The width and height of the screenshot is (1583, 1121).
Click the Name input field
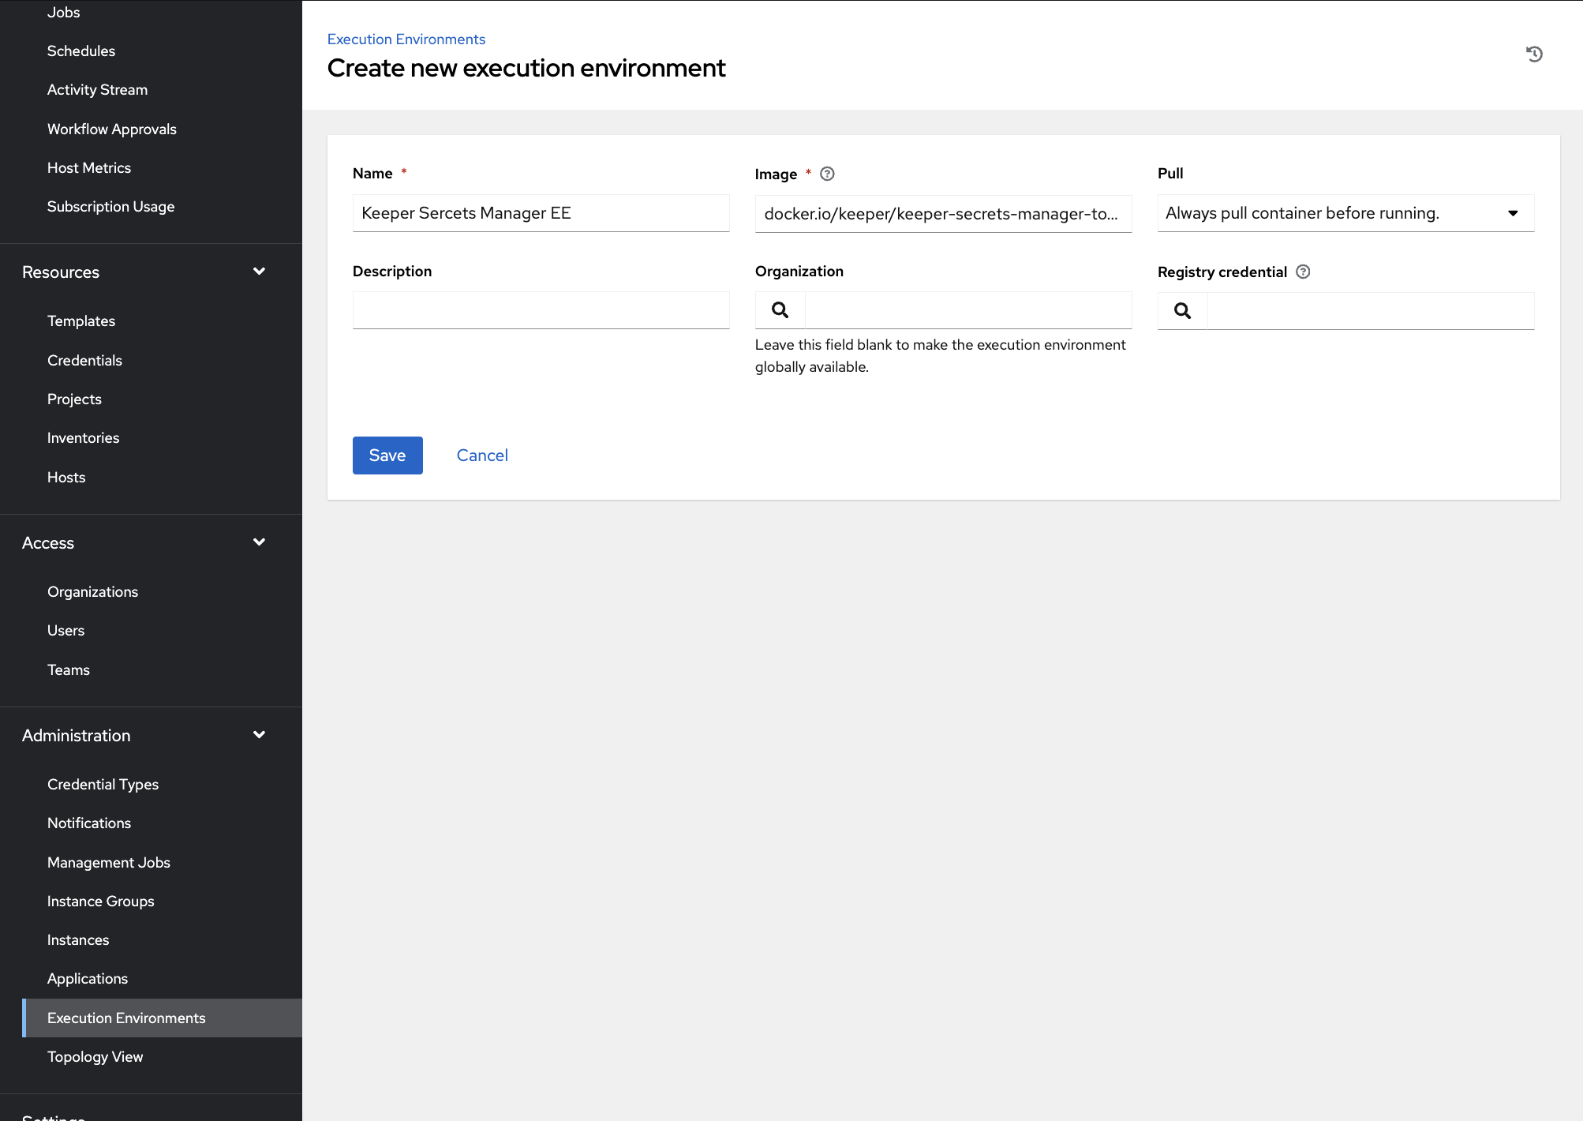tap(541, 213)
